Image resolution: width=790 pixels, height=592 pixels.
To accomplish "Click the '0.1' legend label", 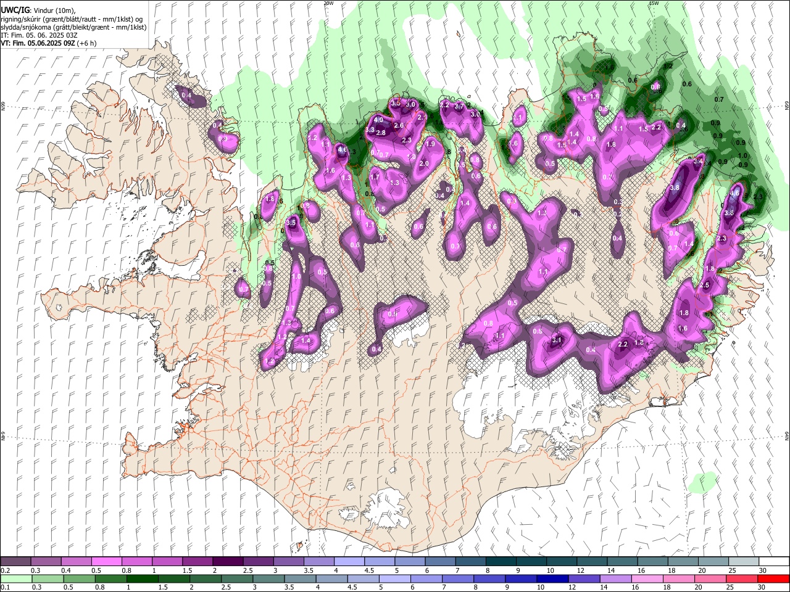I will tap(5, 587).
